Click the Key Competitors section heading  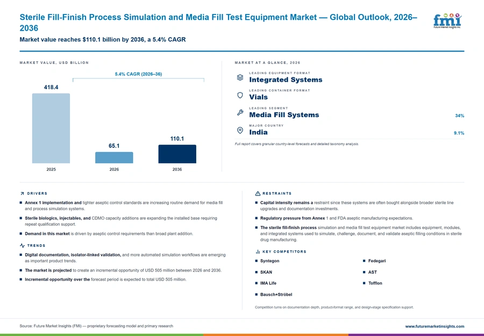(284, 252)
